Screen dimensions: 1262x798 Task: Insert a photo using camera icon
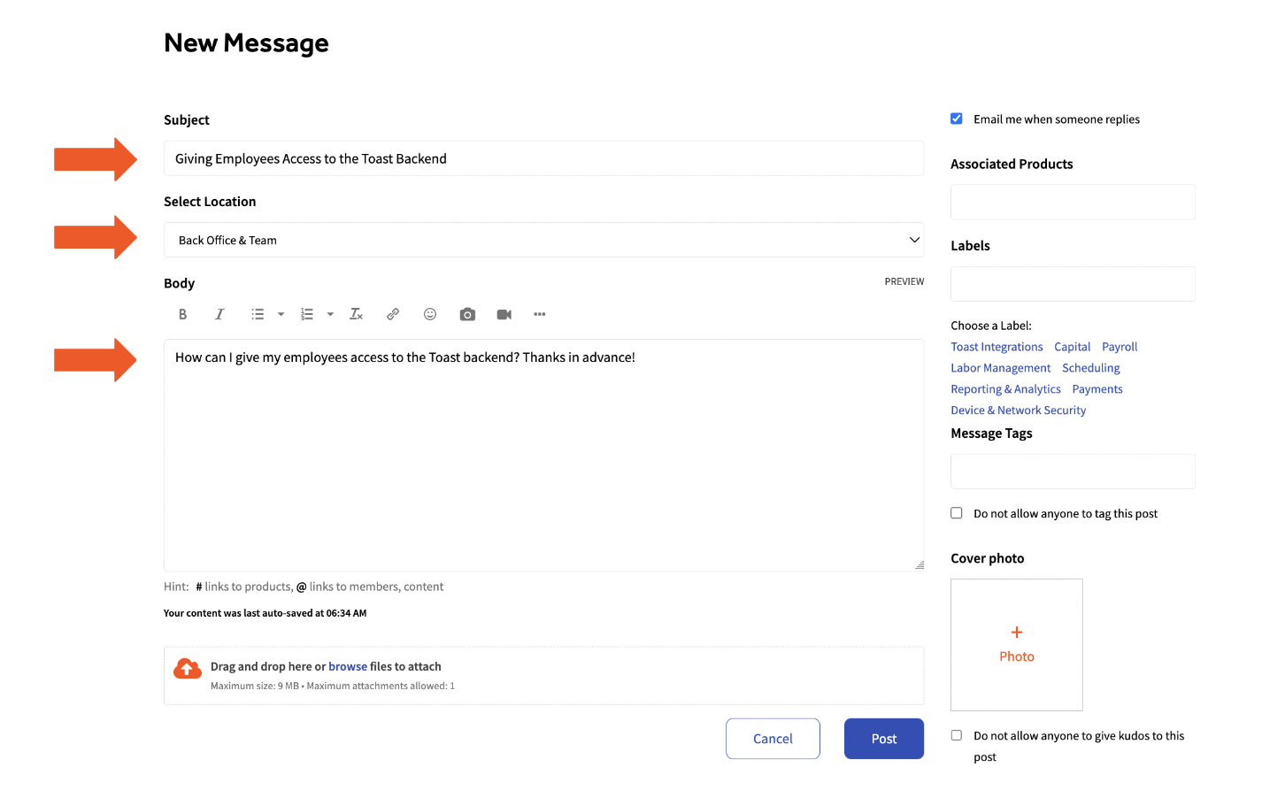(467, 314)
